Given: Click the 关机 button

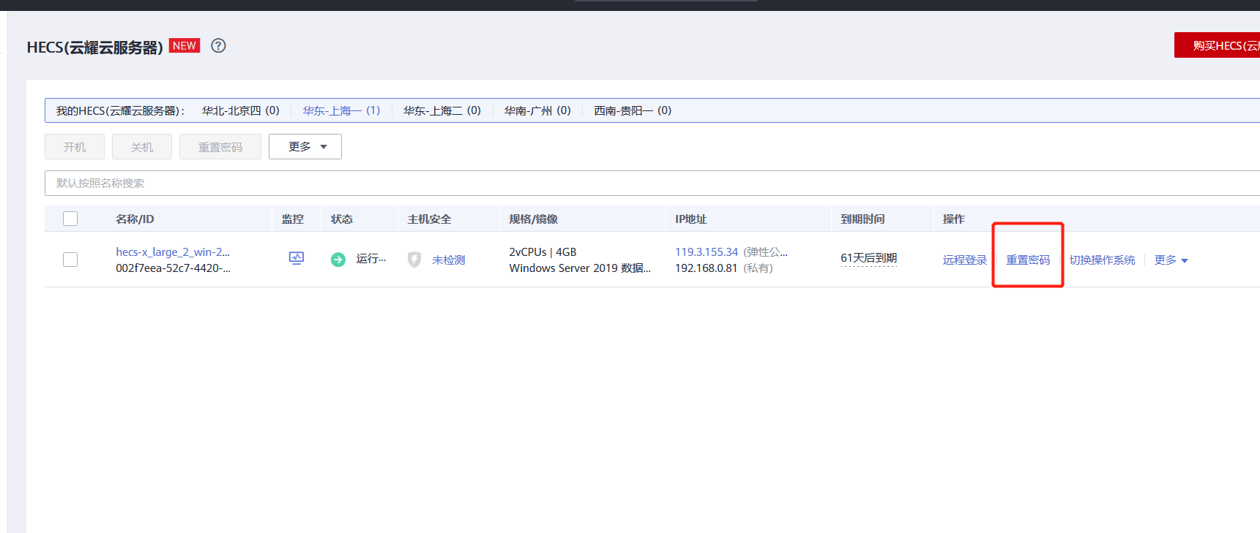Looking at the screenshot, I should click(x=142, y=146).
